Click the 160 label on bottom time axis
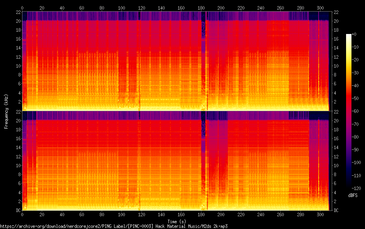Screen dimensions: 365x229 click(181, 214)
